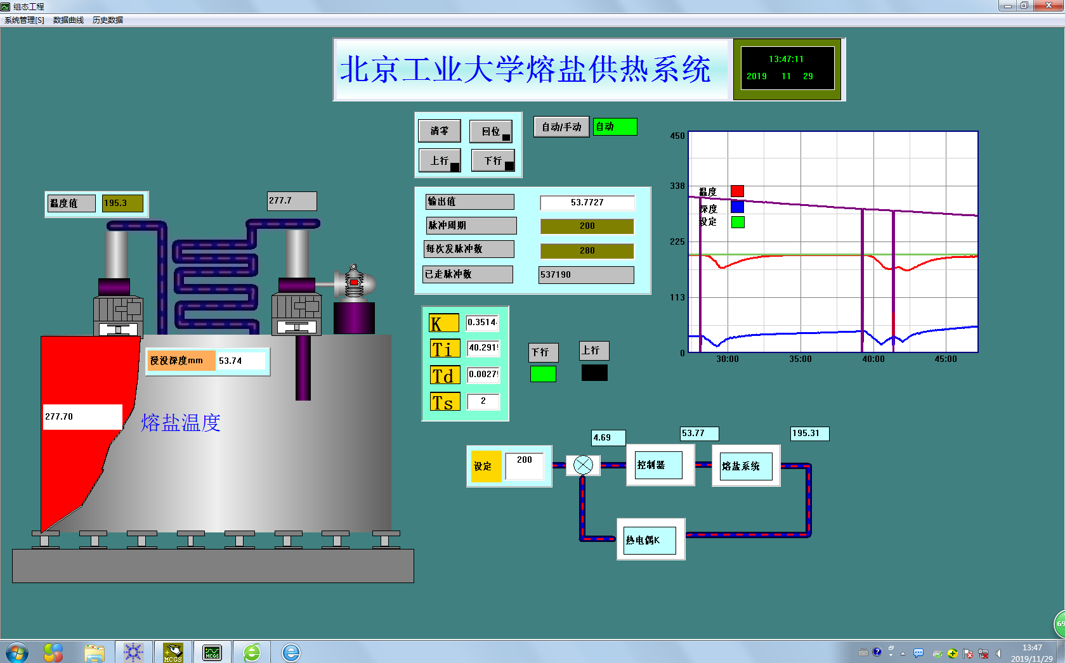Click the green 下行 status lamp

point(543,374)
